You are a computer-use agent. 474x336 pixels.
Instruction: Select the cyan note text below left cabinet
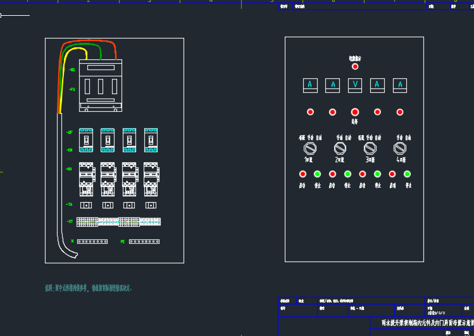click(x=89, y=288)
